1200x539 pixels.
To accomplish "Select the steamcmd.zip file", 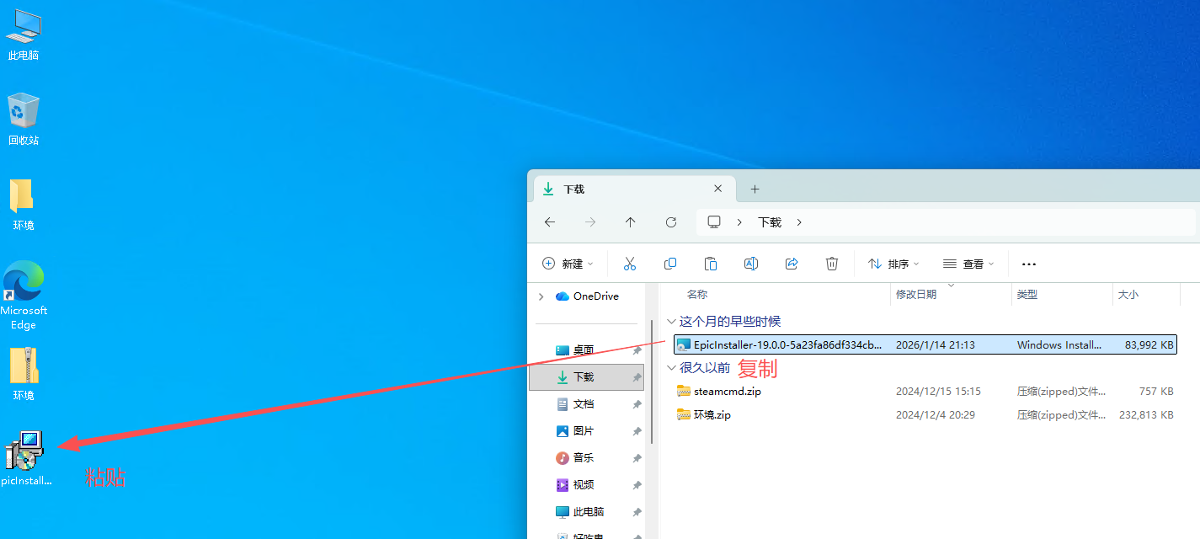I will tap(728, 392).
